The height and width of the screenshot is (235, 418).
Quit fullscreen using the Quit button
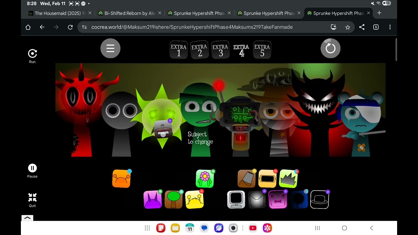pyautogui.click(x=32, y=200)
